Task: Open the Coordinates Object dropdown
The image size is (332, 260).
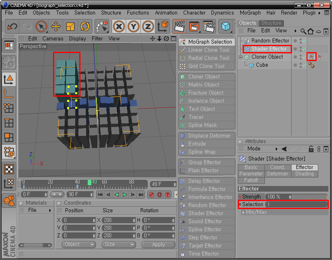Action: (79, 244)
